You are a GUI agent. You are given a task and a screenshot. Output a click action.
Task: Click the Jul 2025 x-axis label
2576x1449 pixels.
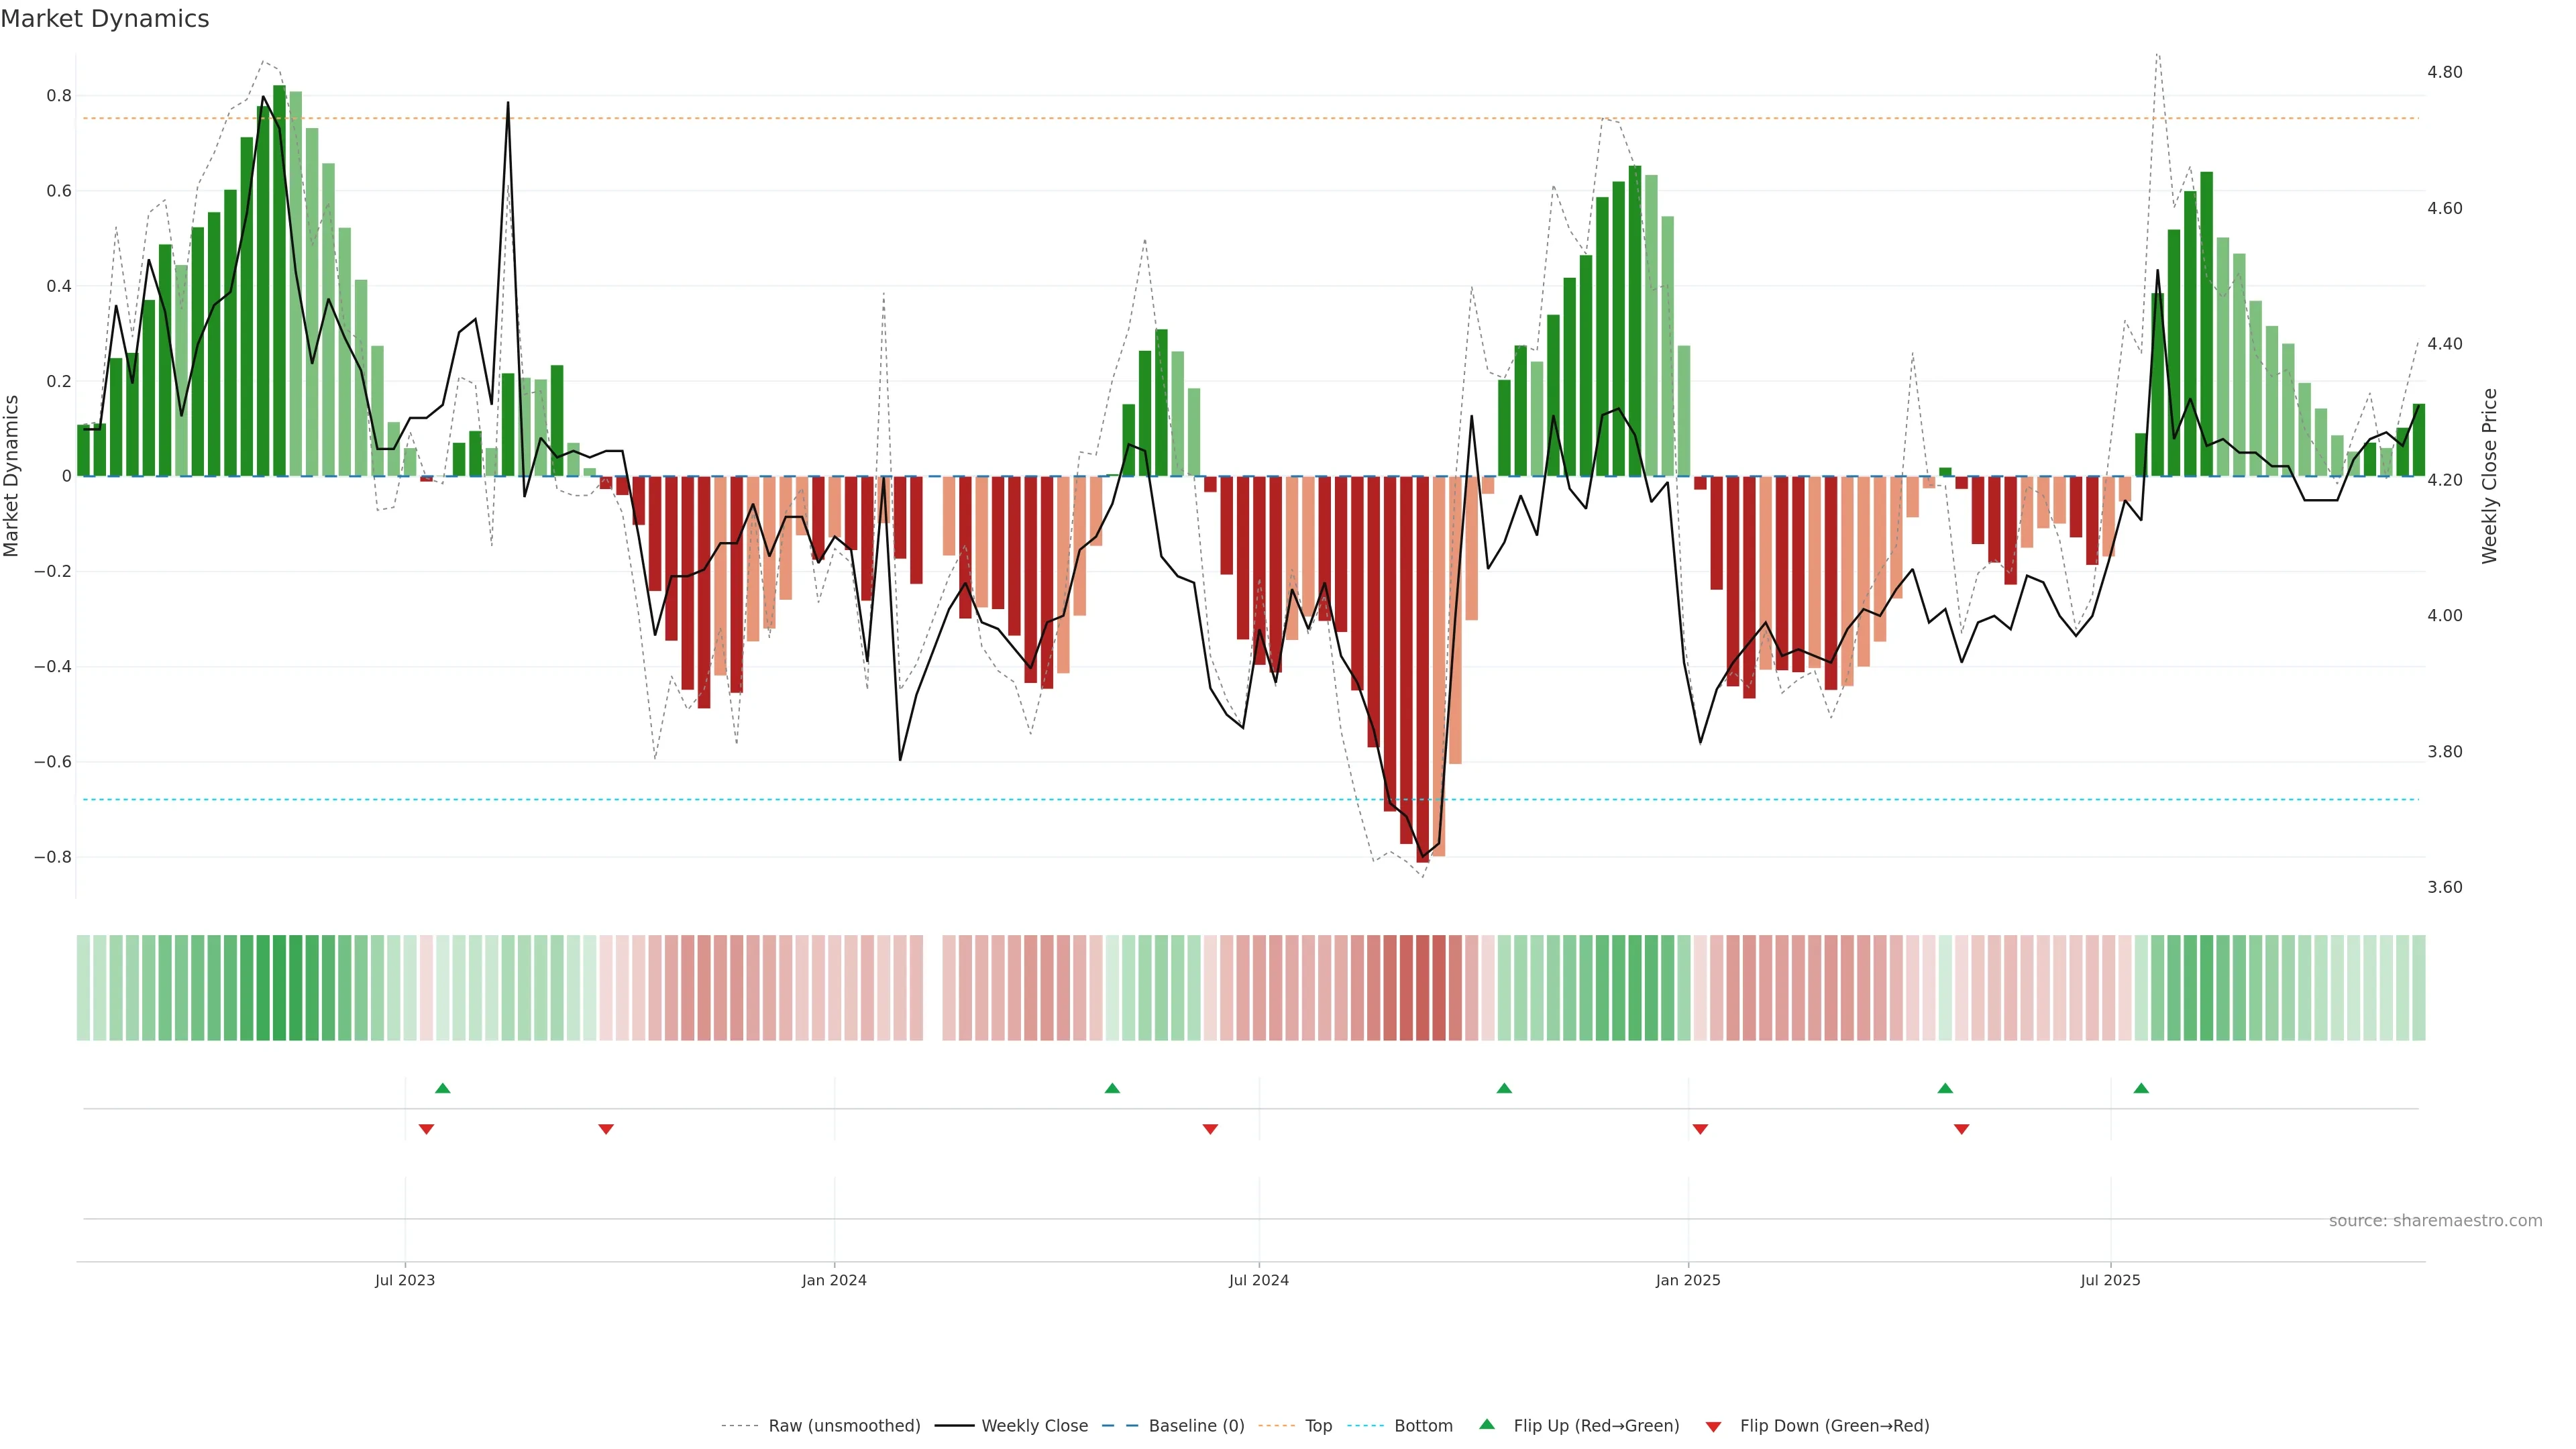[x=2110, y=1280]
